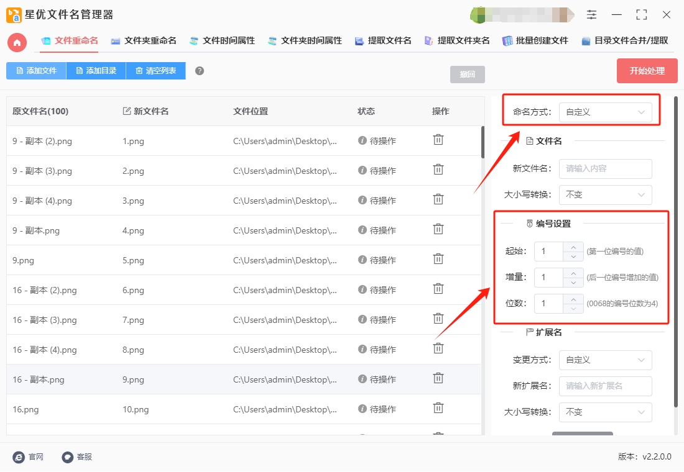Switch to 文件时间属性 tab
This screenshot has width=684, height=472.
click(x=222, y=41)
